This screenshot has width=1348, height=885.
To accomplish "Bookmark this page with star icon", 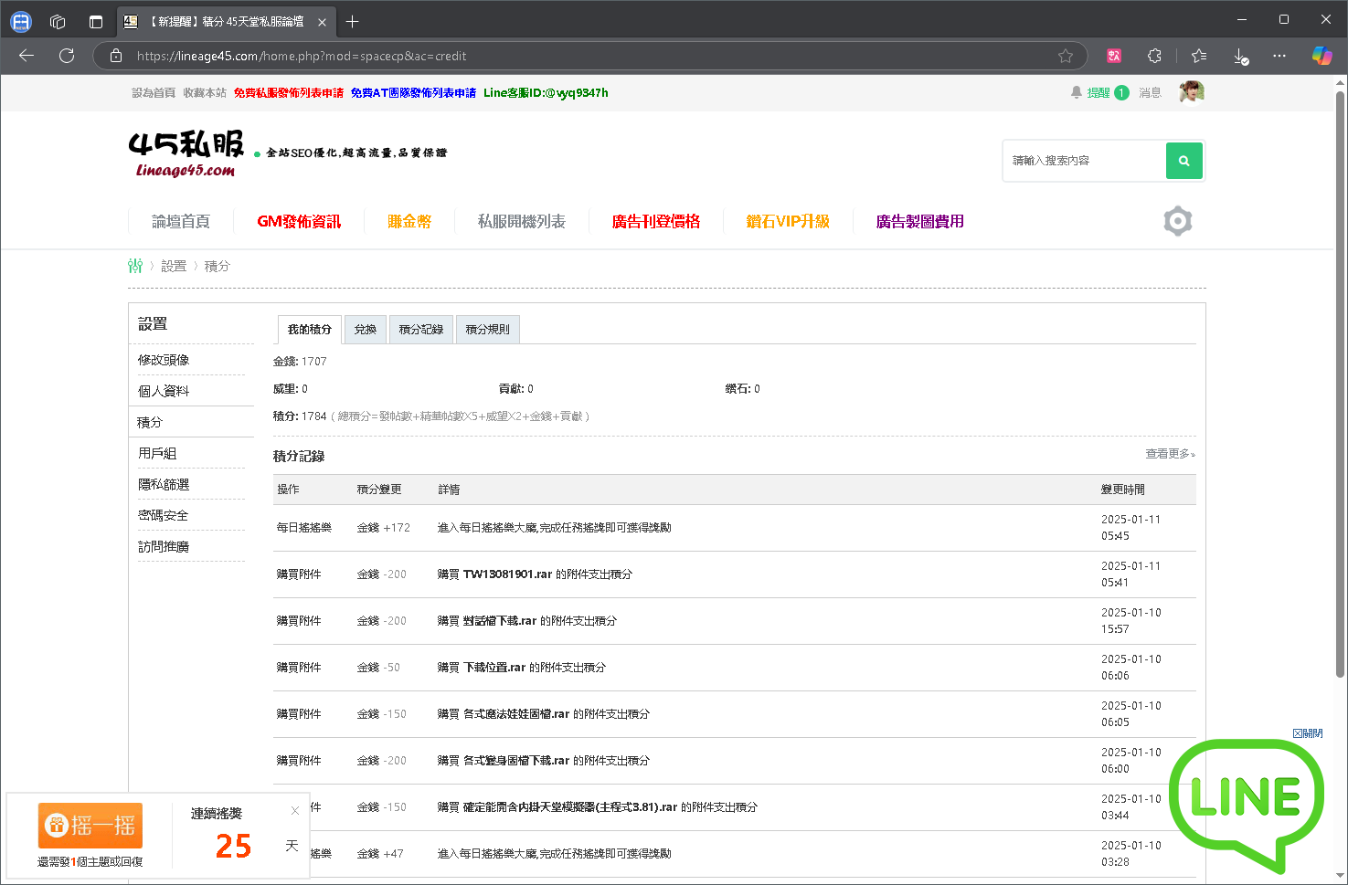I will point(1066,56).
